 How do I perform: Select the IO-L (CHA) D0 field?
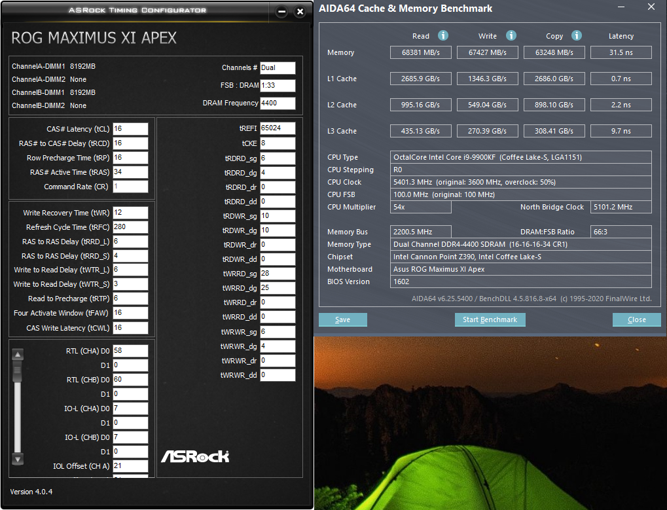tap(130, 409)
